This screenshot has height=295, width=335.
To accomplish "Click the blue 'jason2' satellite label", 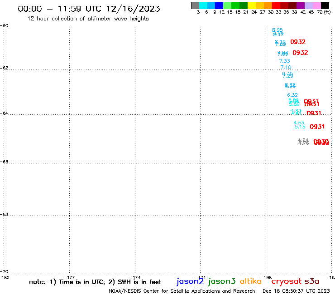I will tap(190, 281).
